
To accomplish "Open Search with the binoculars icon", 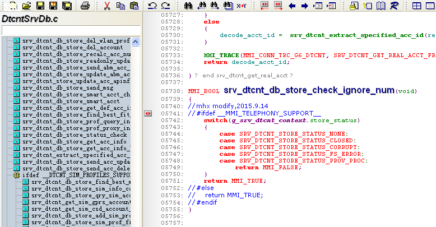I will (x=188, y=5).
